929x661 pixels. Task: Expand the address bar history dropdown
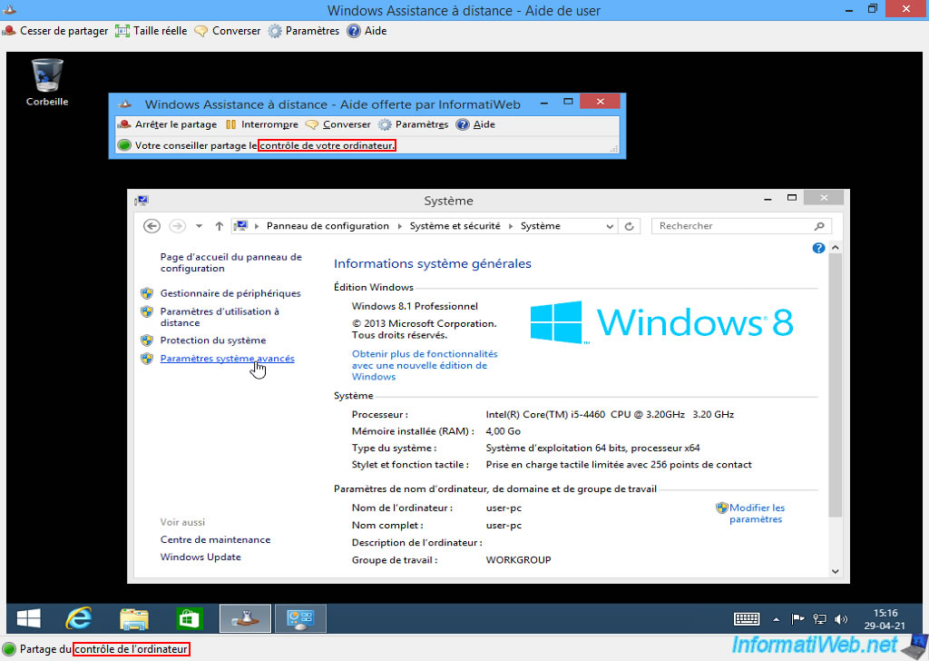coord(610,226)
